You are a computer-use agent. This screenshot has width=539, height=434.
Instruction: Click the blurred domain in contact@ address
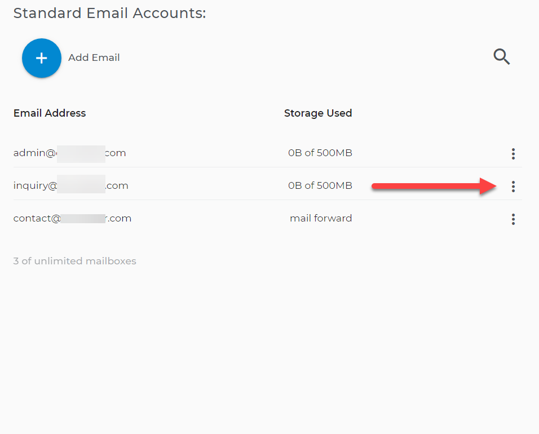coord(83,218)
